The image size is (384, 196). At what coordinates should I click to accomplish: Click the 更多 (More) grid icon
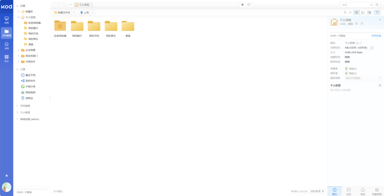click(6, 58)
